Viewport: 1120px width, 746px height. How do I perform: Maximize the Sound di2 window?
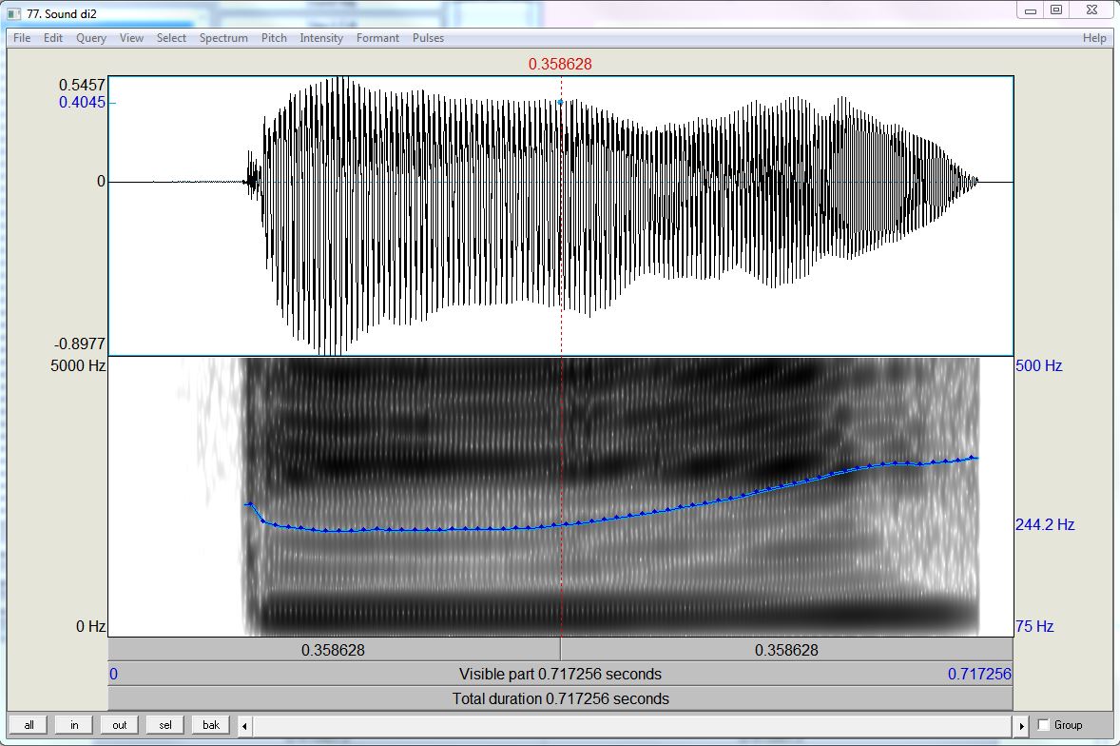1056,10
